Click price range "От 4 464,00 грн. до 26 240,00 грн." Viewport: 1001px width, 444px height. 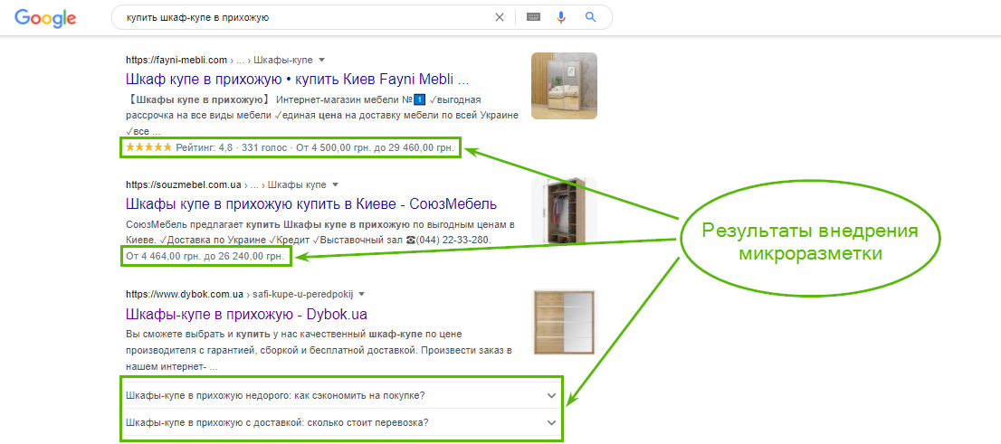click(205, 257)
